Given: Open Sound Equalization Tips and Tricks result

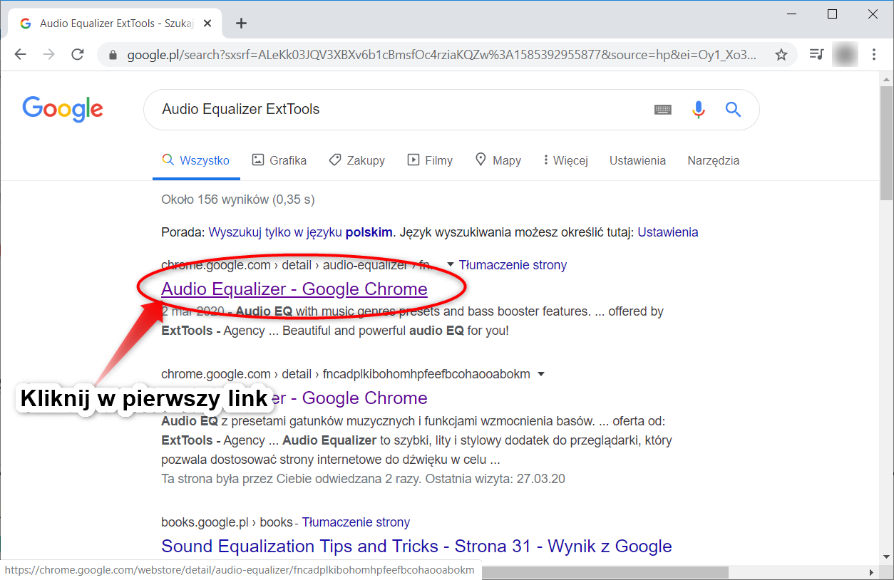Looking at the screenshot, I should 416,547.
